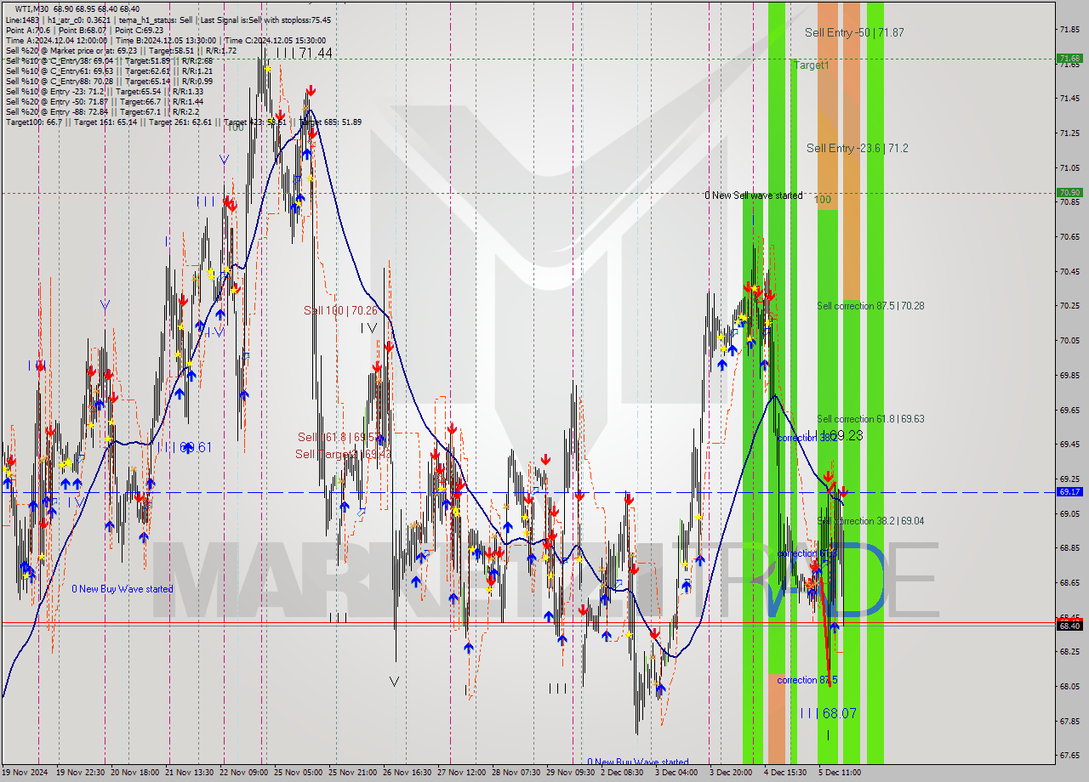This screenshot has width=1089, height=782.
Task: Click the 70.05 price axis label
Action: pos(1069,341)
